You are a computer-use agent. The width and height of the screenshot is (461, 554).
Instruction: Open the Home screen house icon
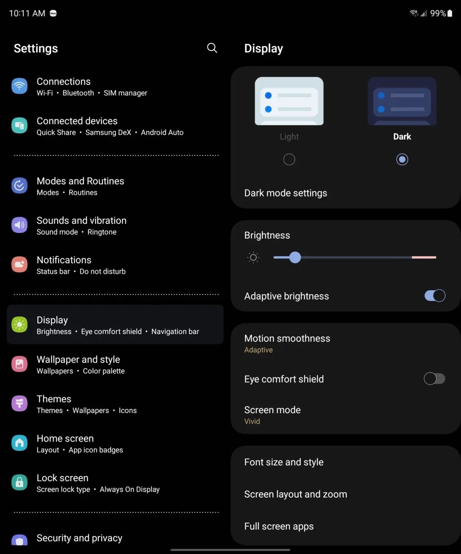pos(20,443)
